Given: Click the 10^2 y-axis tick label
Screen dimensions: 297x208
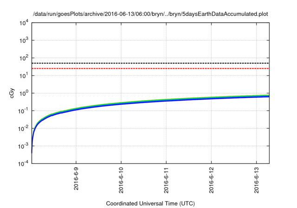Looking at the screenshot, I should click(24, 58).
